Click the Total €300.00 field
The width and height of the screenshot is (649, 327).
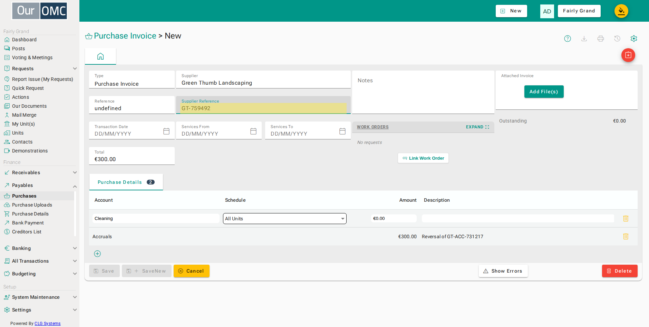pos(132,156)
